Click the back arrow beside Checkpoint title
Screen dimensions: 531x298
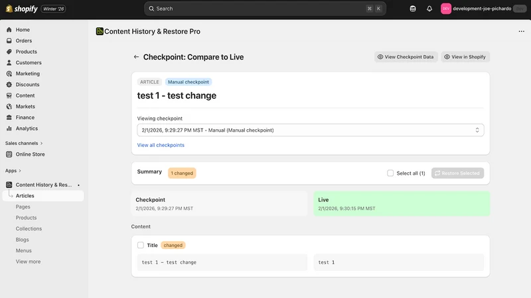[x=136, y=57]
